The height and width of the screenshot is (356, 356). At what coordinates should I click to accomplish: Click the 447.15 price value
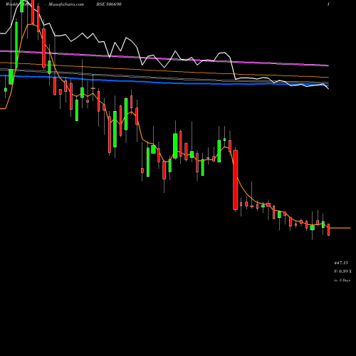pos(341,263)
